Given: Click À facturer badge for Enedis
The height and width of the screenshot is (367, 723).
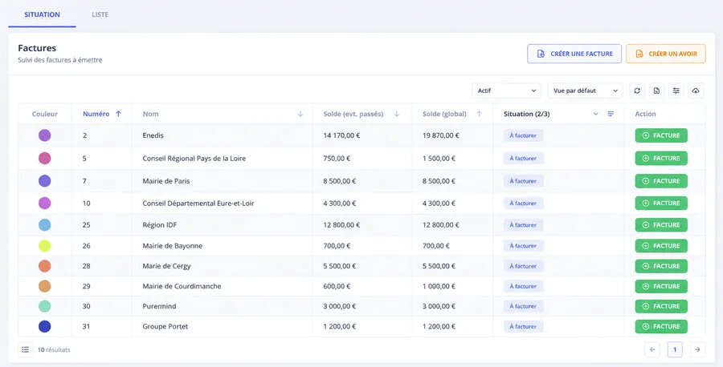Looking at the screenshot, I should 523,135.
